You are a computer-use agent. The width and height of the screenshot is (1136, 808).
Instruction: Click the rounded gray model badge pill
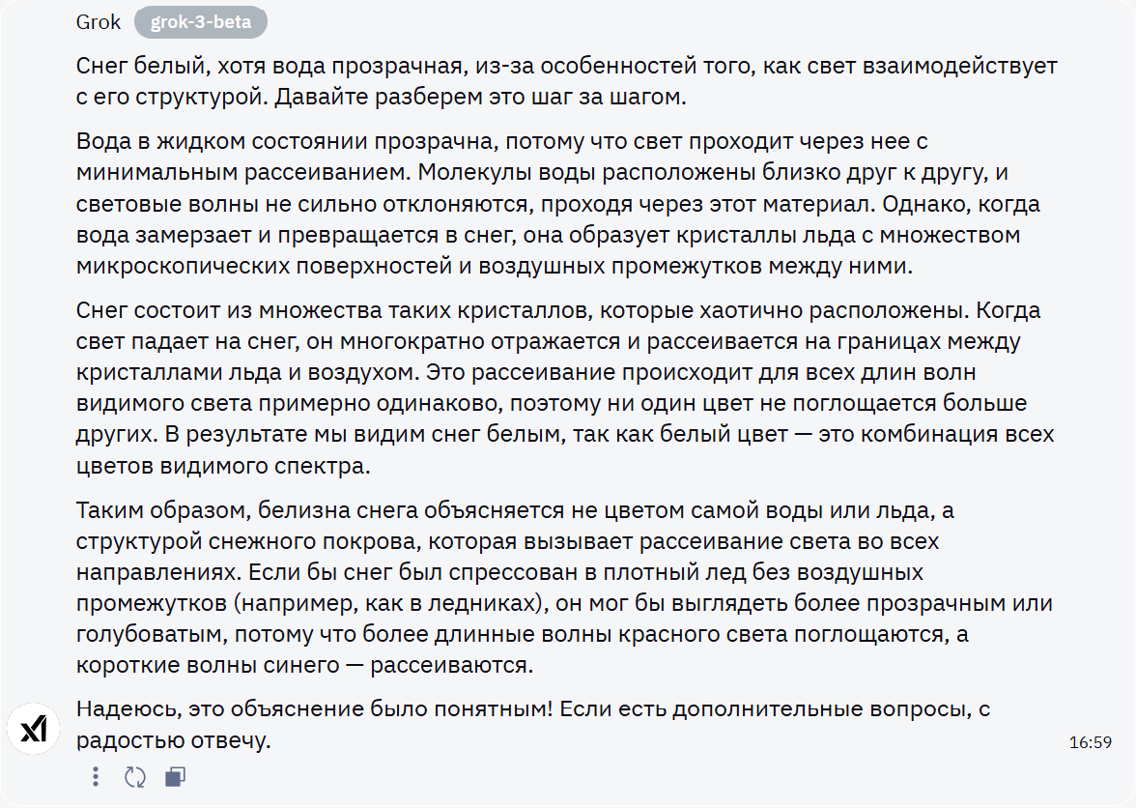199,21
